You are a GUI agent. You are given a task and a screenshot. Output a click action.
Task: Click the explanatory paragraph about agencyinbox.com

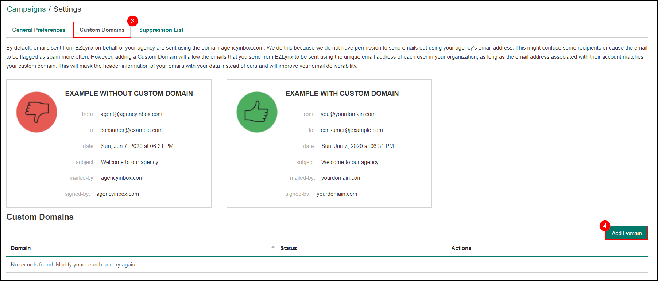327,57
